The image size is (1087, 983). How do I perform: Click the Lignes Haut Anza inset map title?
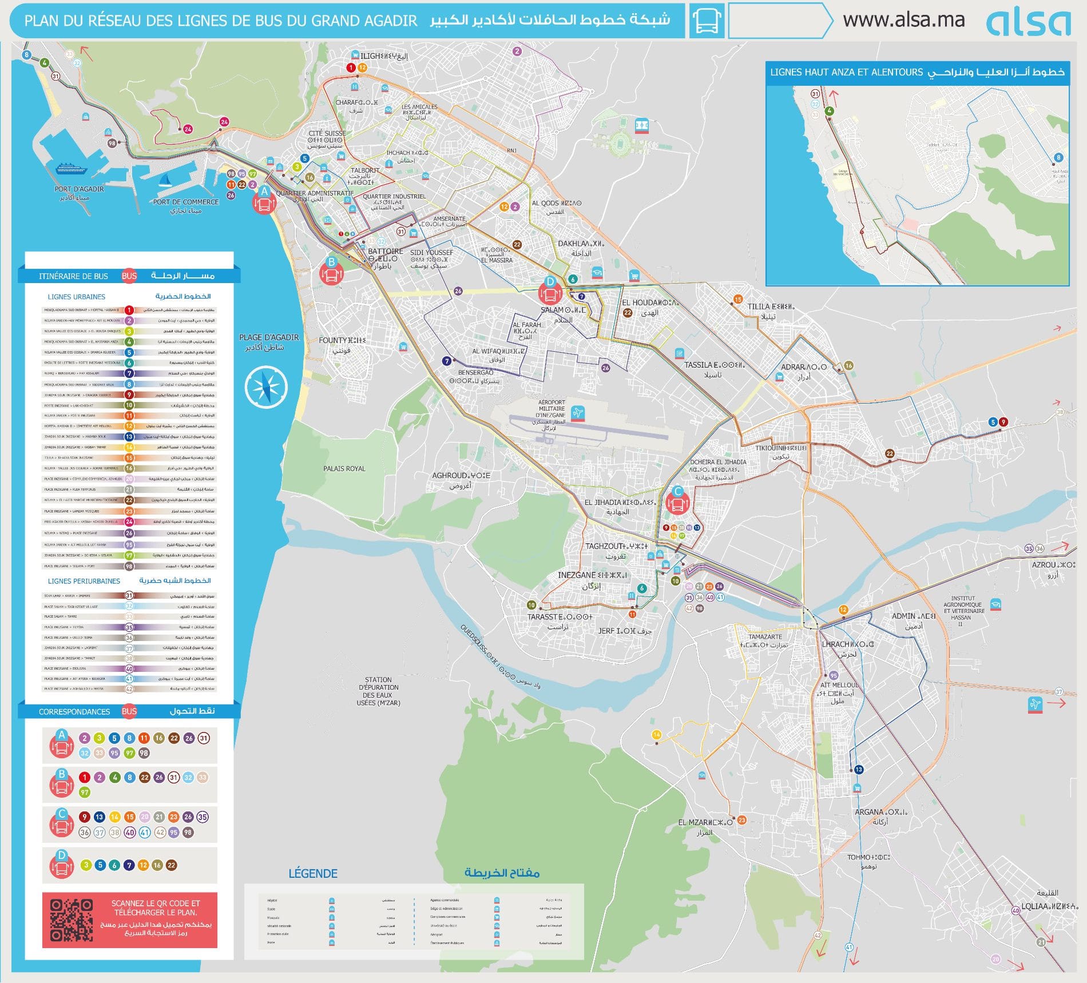pos(917,73)
